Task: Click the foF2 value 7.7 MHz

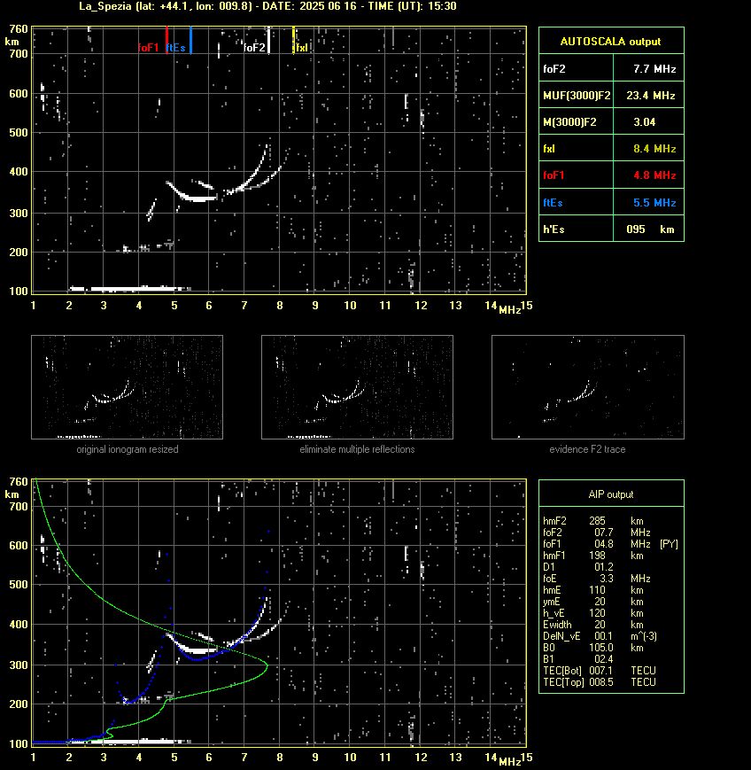Action: click(654, 69)
